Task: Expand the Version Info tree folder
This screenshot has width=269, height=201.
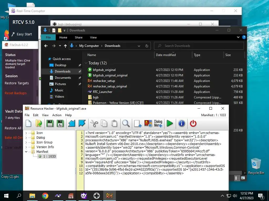Action: click(26, 147)
